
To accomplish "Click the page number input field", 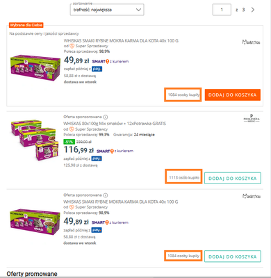I will 222,10.
